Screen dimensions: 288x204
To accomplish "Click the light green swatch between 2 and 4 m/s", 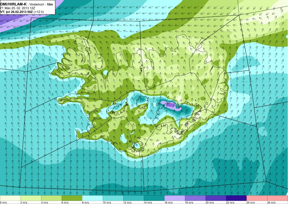I will pos(31,198).
